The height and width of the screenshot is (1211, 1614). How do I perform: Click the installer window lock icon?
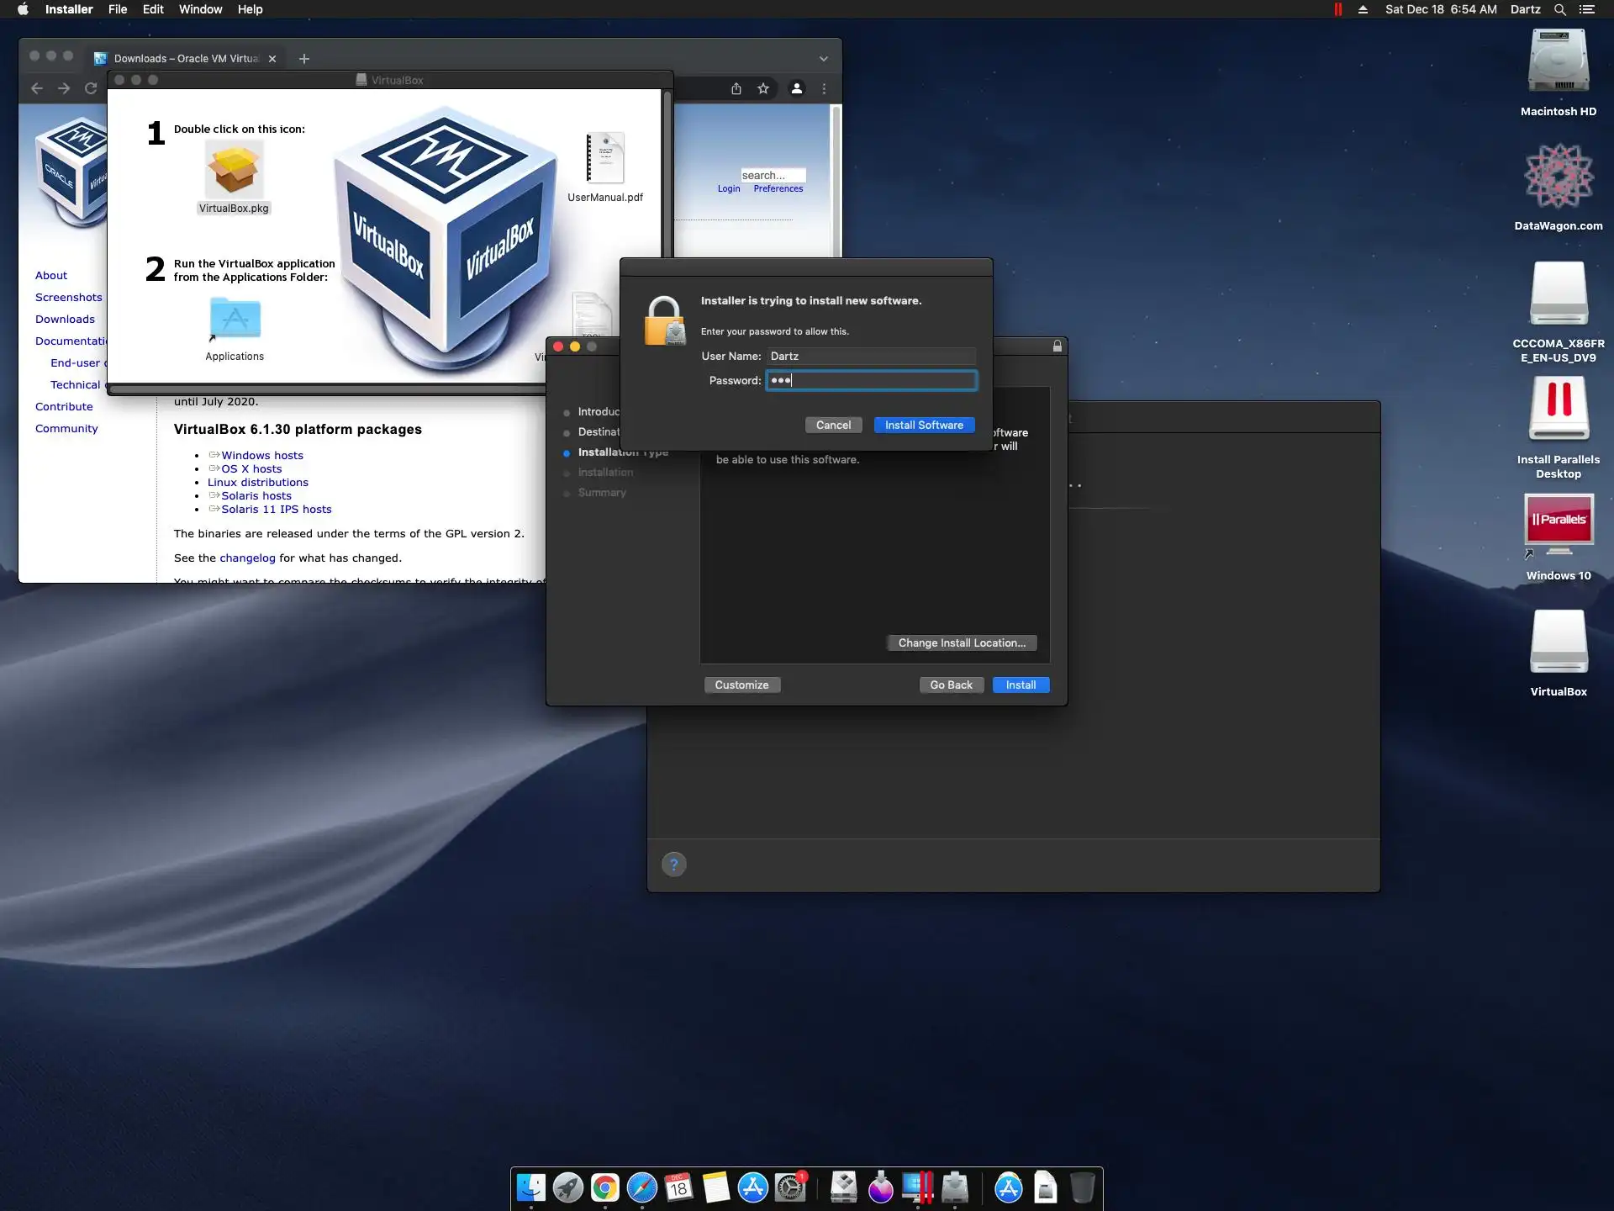pos(1058,346)
